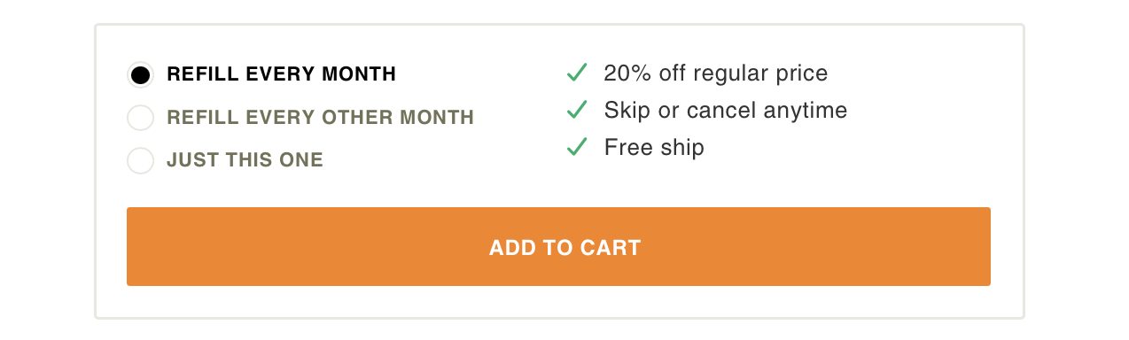Click the green checkmark beside Free ship
This screenshot has width=1129, height=340.
(x=577, y=147)
